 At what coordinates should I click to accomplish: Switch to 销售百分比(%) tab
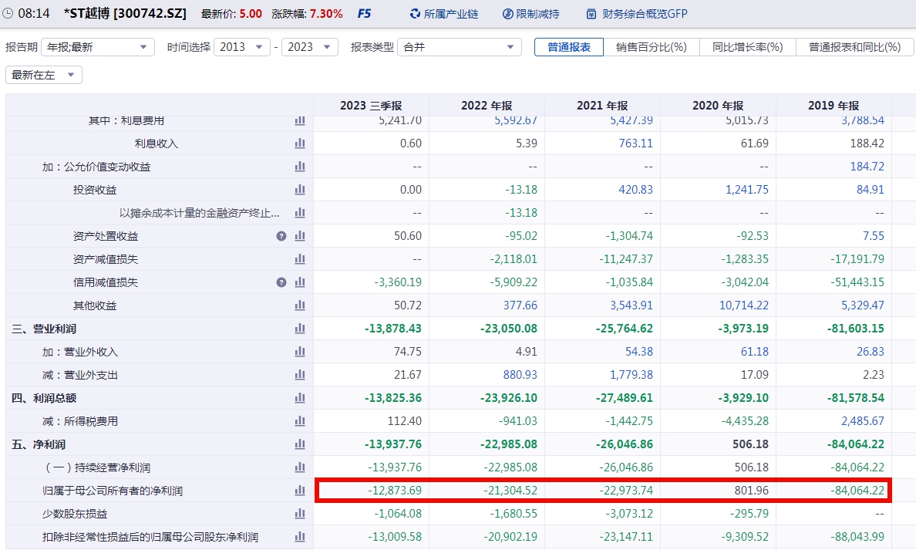click(651, 47)
